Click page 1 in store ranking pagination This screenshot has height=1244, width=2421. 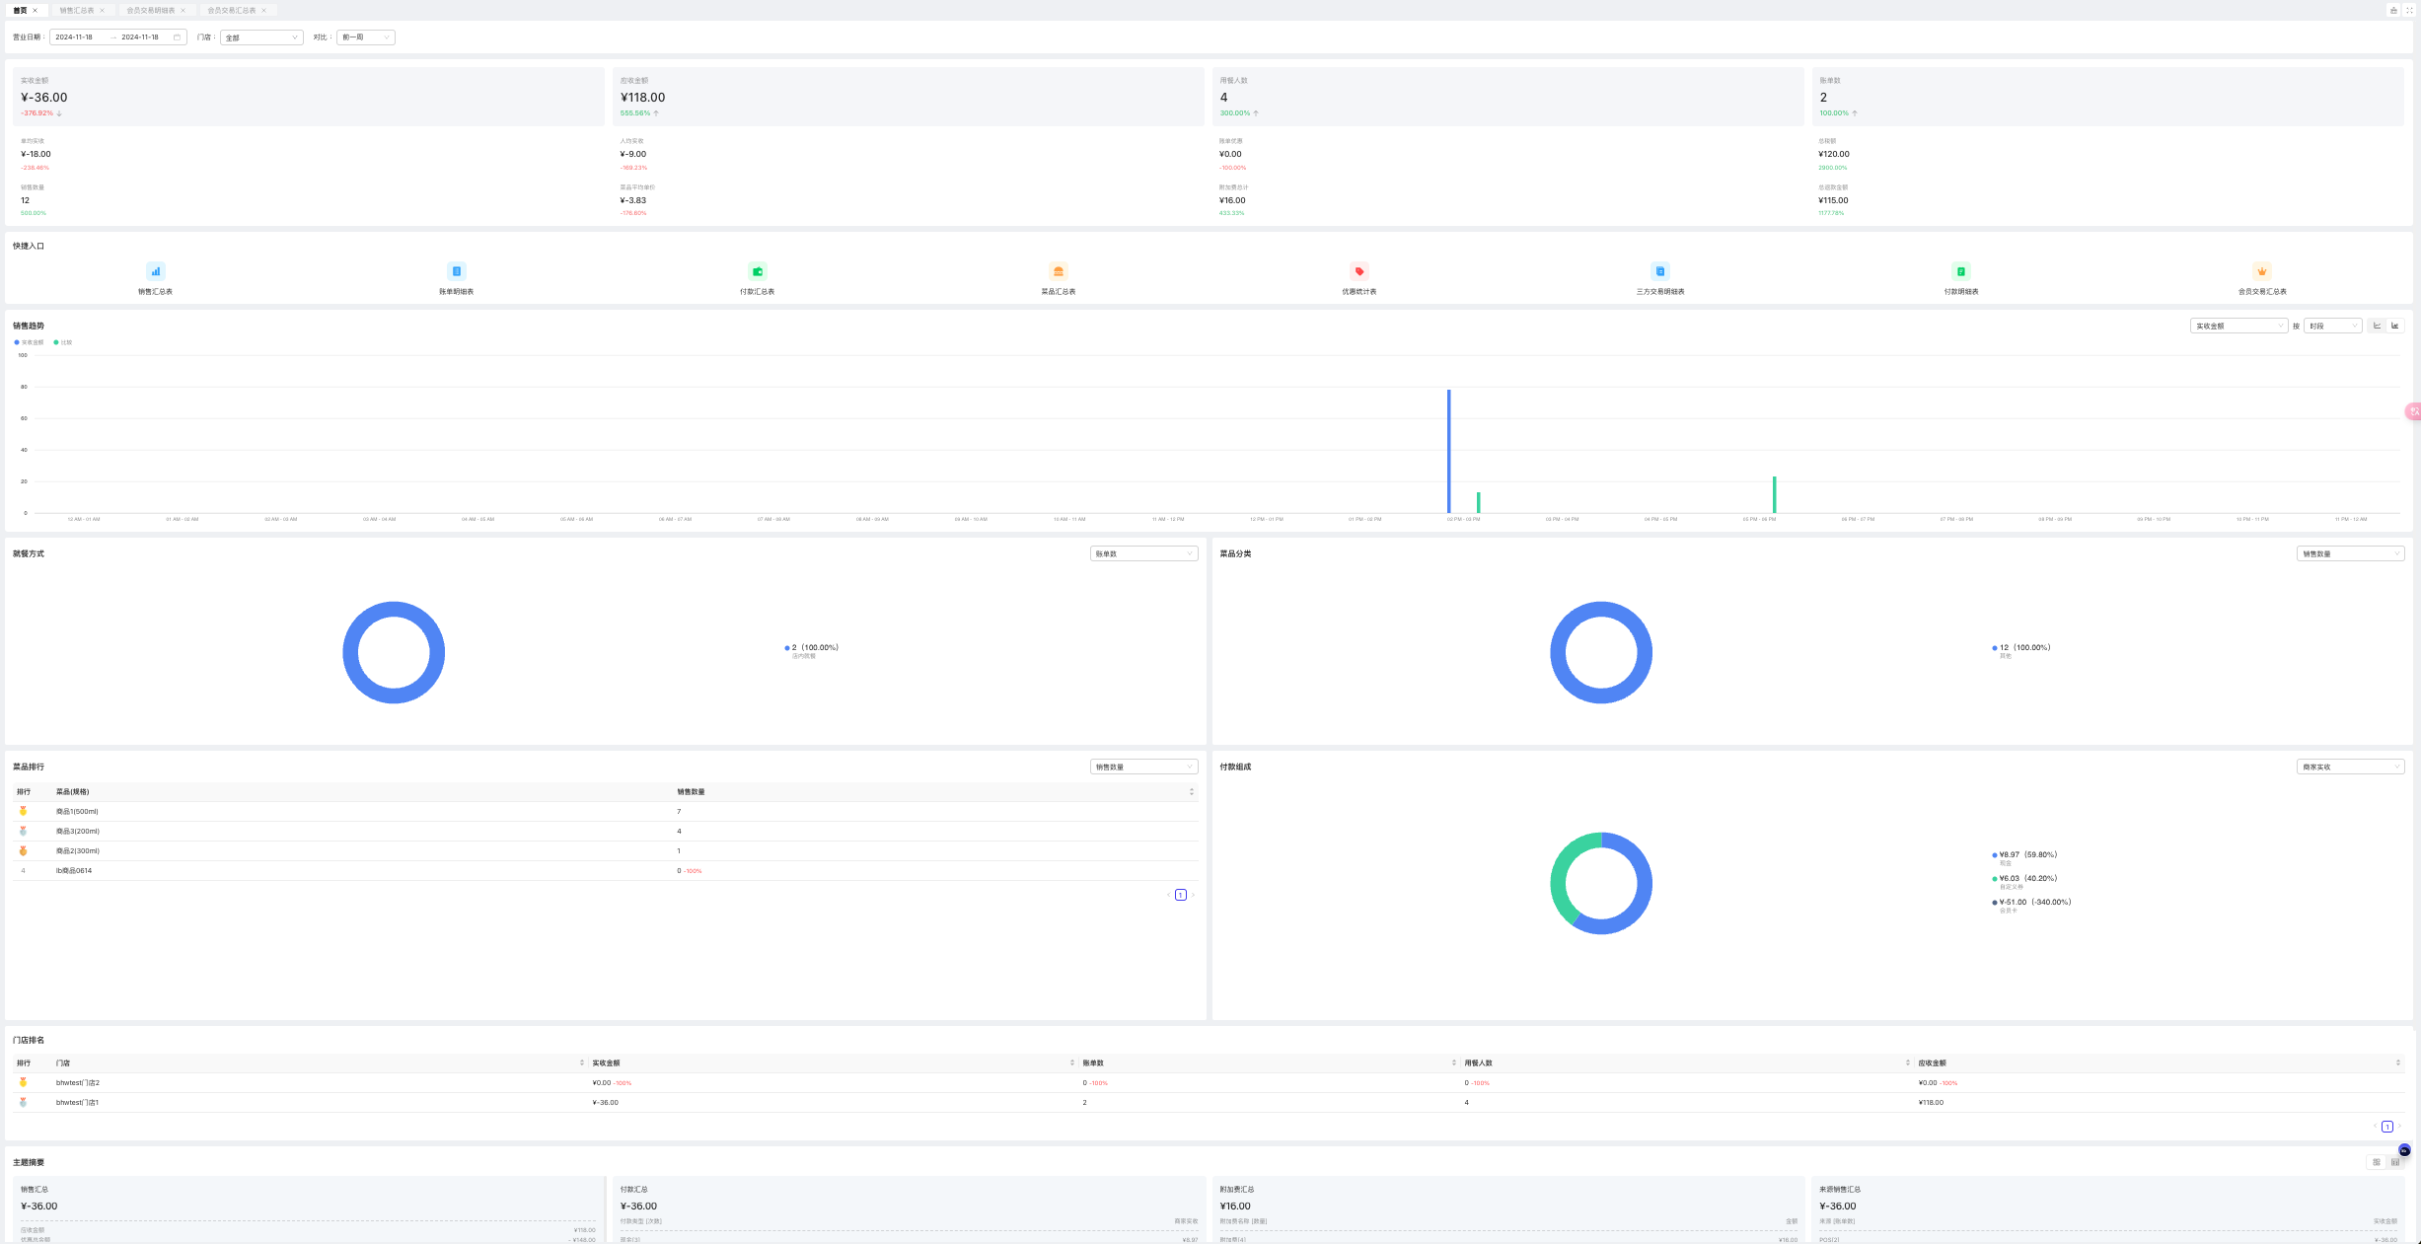(2387, 1127)
